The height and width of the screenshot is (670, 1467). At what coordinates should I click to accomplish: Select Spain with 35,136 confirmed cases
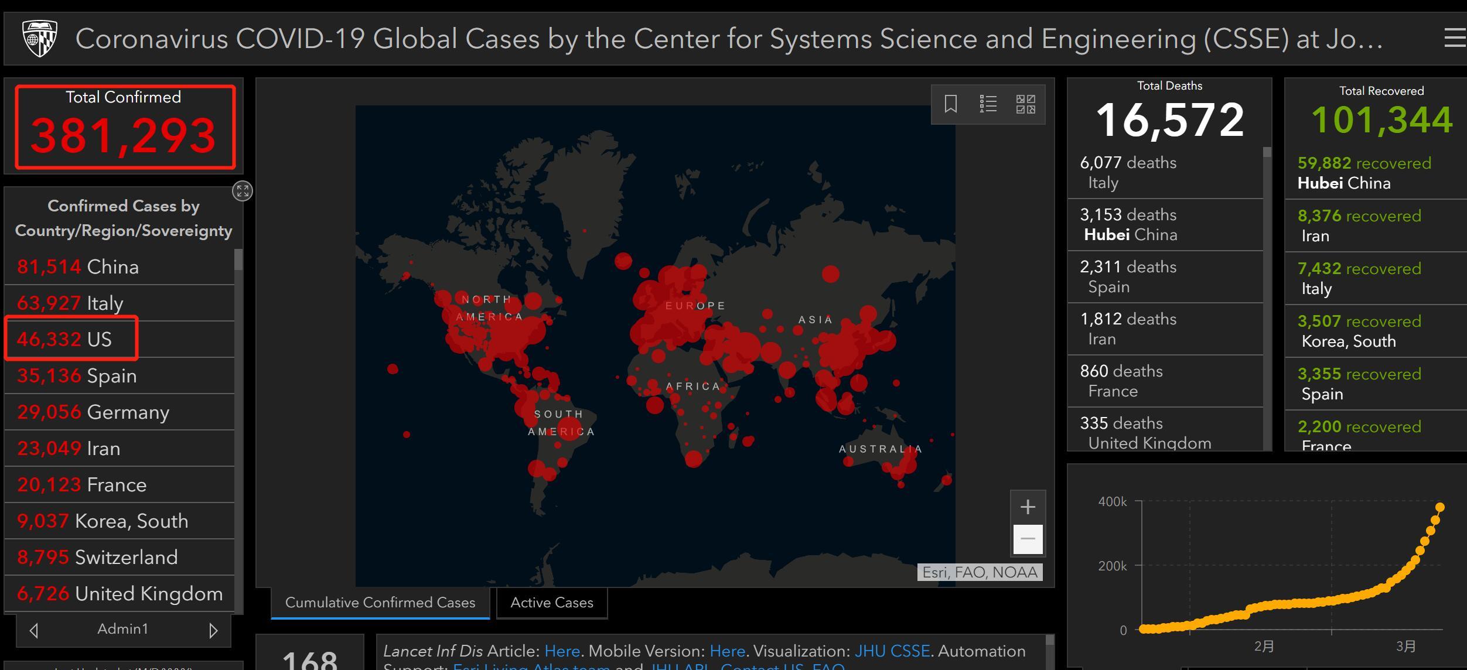coord(120,376)
